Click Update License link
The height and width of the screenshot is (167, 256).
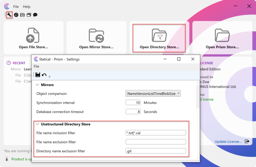[228, 142]
